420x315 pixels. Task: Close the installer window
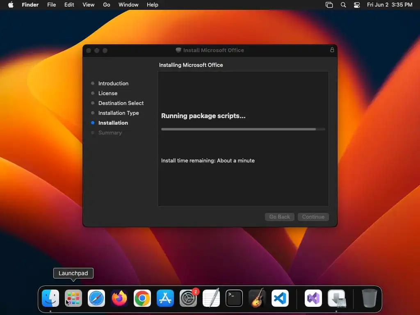pos(89,50)
